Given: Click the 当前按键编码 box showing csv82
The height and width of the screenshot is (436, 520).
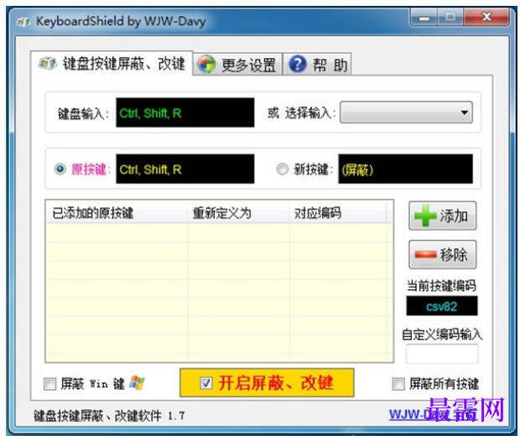Looking at the screenshot, I should pos(442,306).
